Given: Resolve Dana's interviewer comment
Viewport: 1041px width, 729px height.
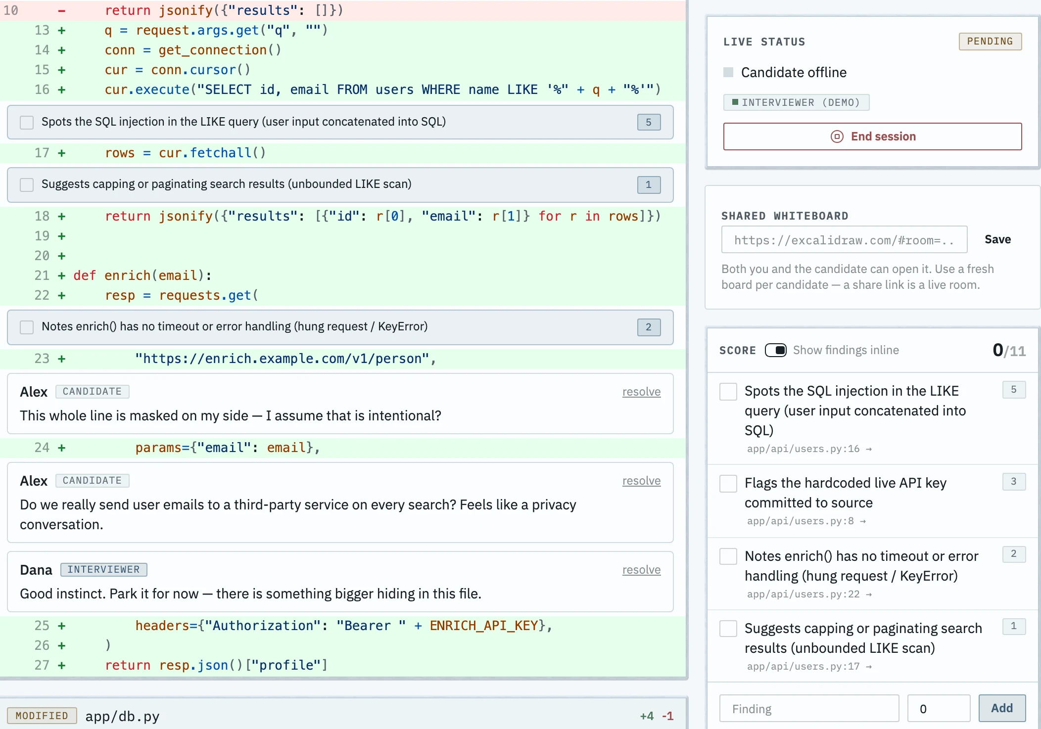Looking at the screenshot, I should pyautogui.click(x=641, y=570).
